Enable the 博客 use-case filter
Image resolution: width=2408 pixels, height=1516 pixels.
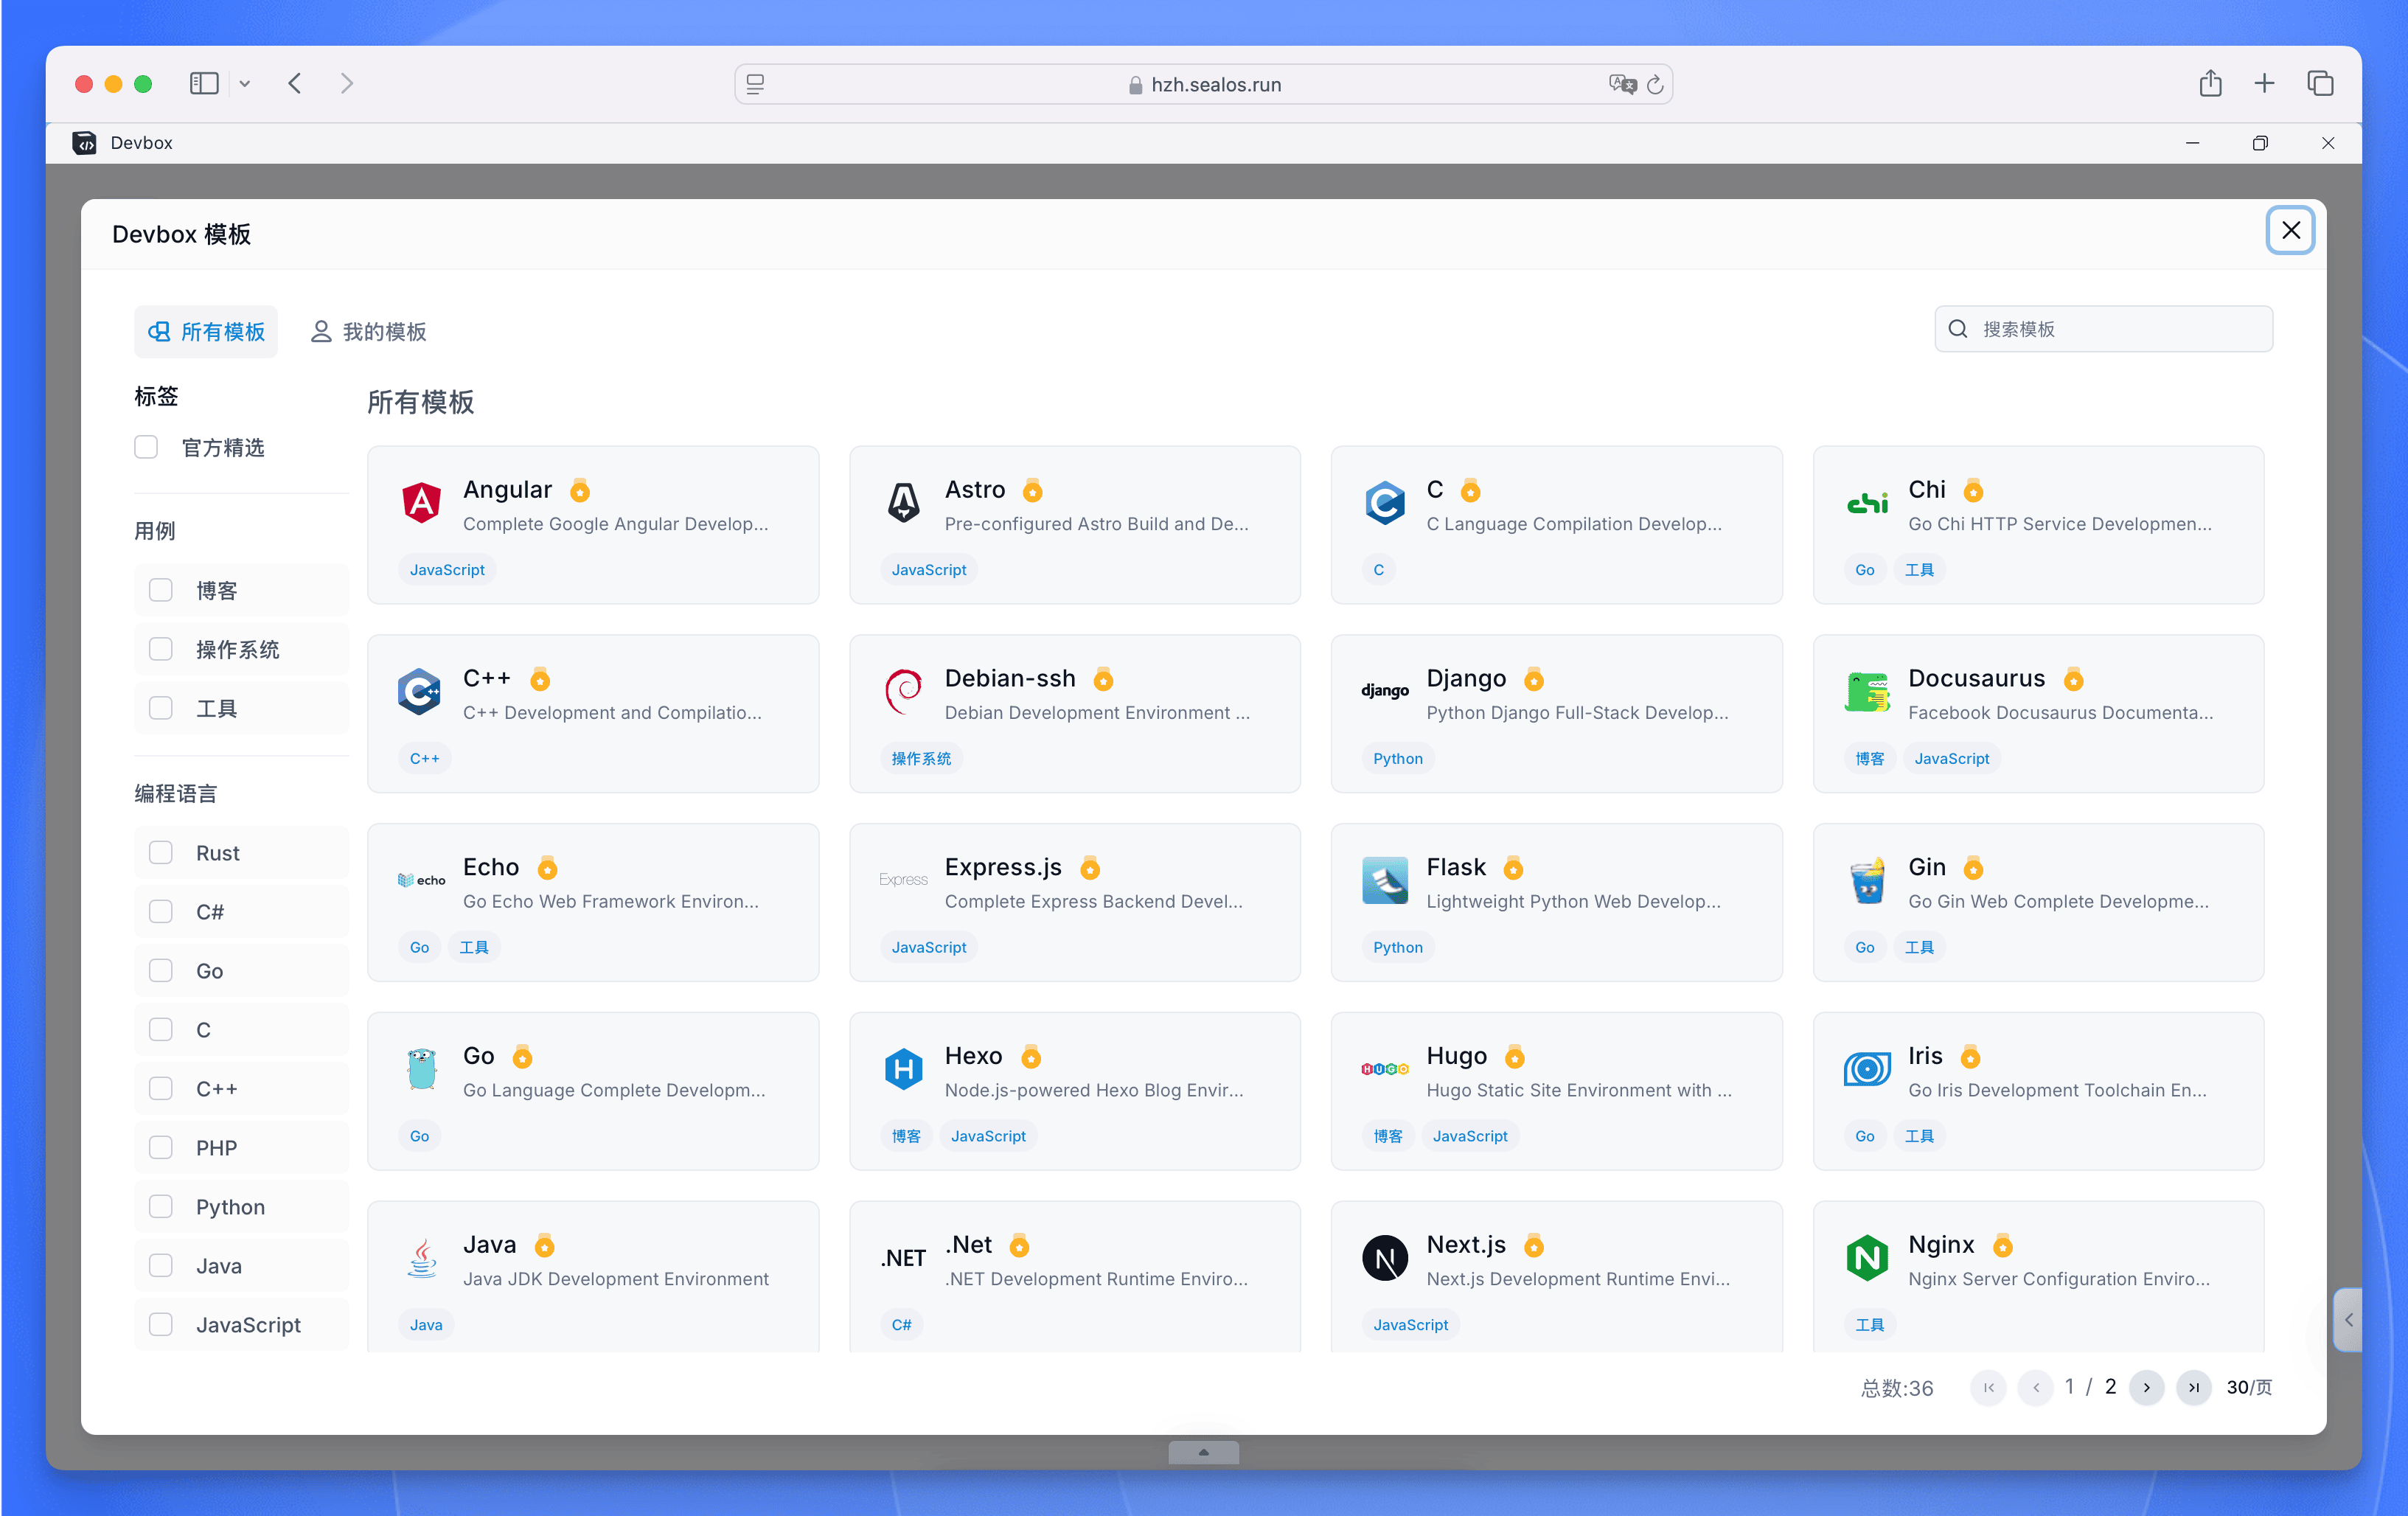160,590
